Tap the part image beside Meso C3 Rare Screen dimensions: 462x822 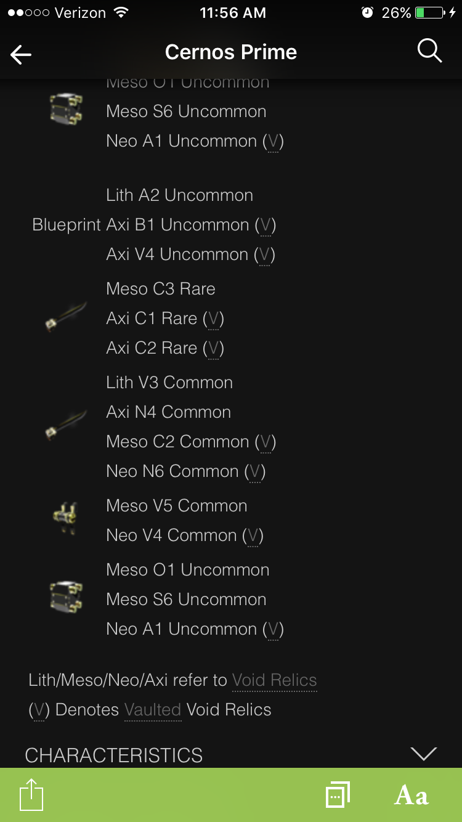click(66, 317)
